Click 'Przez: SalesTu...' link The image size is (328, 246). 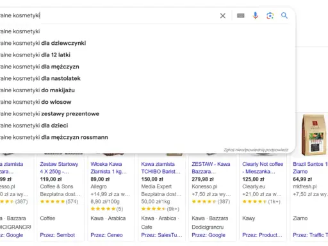pos(161,235)
